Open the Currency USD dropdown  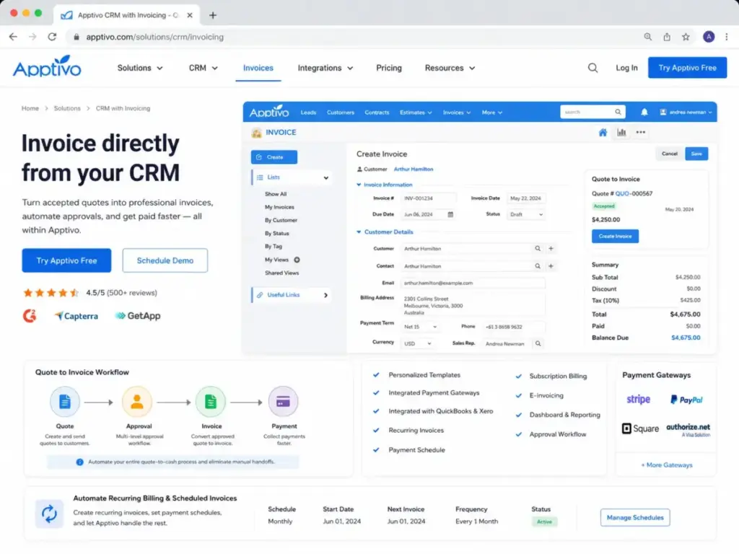coord(417,344)
